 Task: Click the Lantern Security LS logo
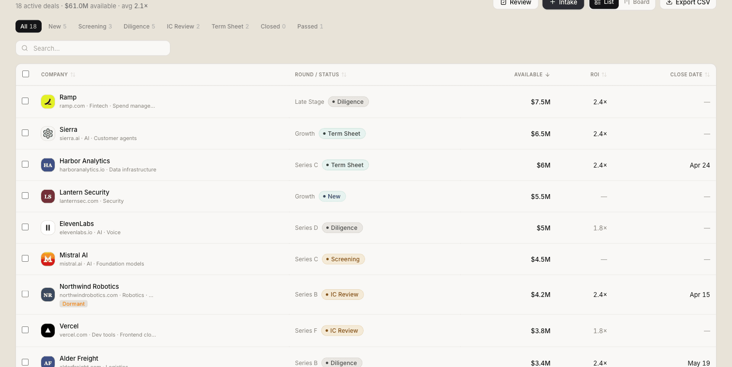tap(48, 196)
